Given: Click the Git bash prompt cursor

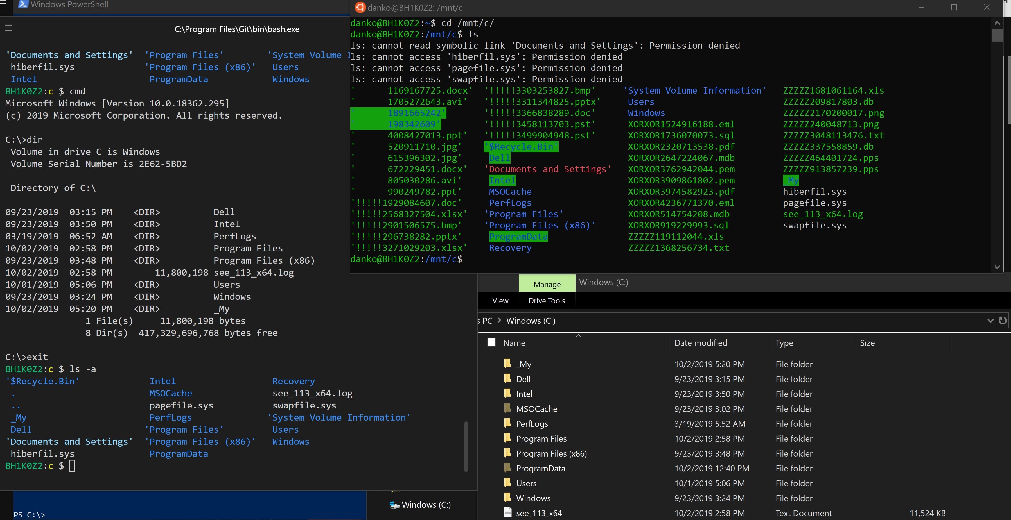Looking at the screenshot, I should (72, 466).
